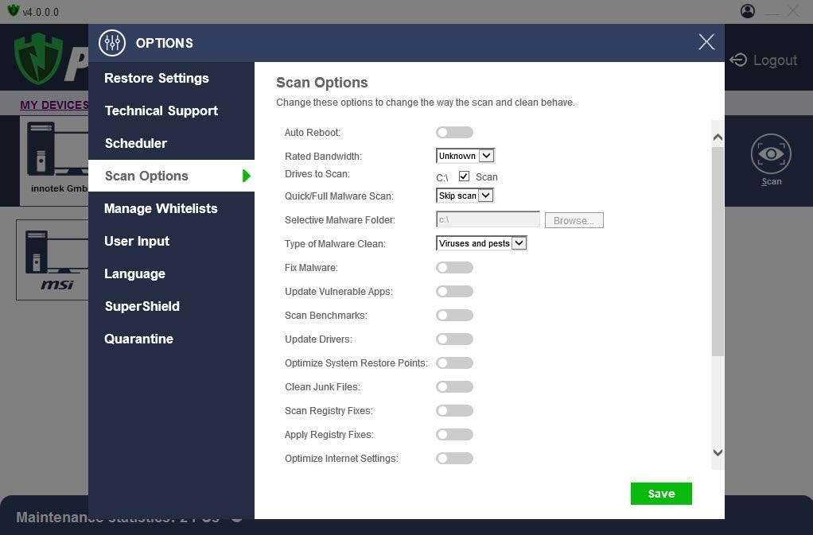Click scrollbar down arrow in Scan Options
Image resolution: width=813 pixels, height=535 pixels.
[718, 453]
